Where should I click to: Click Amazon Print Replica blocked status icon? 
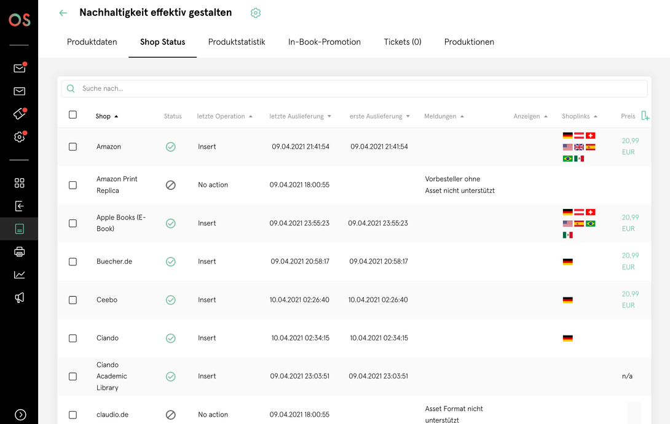point(170,185)
